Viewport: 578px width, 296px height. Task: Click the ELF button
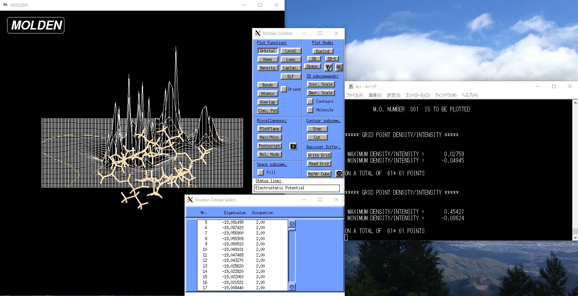pyautogui.click(x=291, y=76)
